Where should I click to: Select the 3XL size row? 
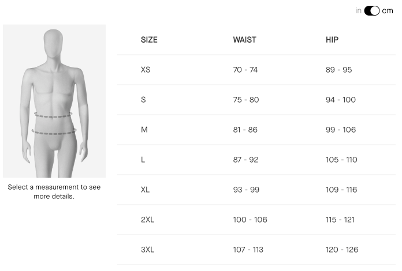[x=256, y=250]
